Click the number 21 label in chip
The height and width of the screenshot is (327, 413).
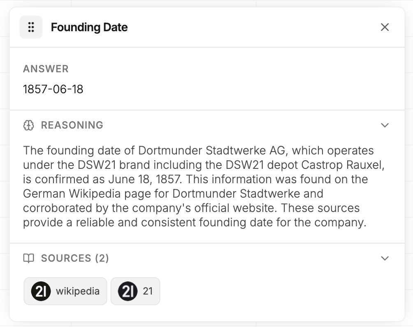tap(148, 291)
